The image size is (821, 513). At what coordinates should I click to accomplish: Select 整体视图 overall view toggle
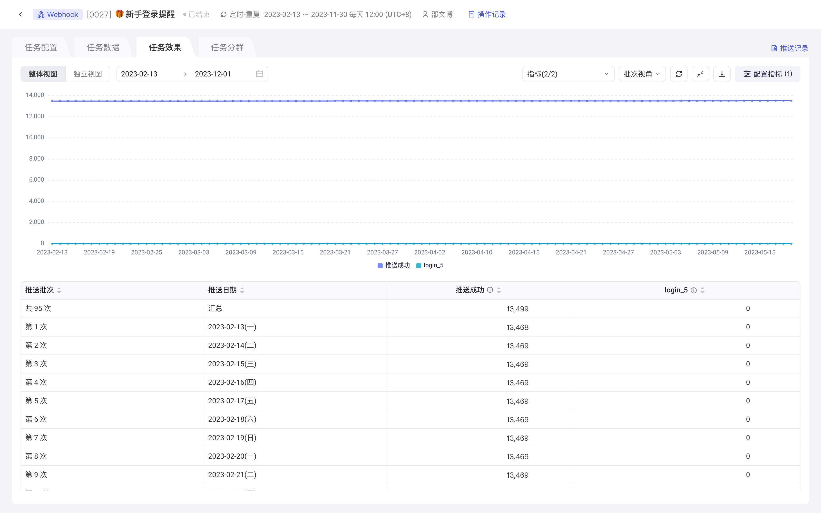tap(43, 74)
